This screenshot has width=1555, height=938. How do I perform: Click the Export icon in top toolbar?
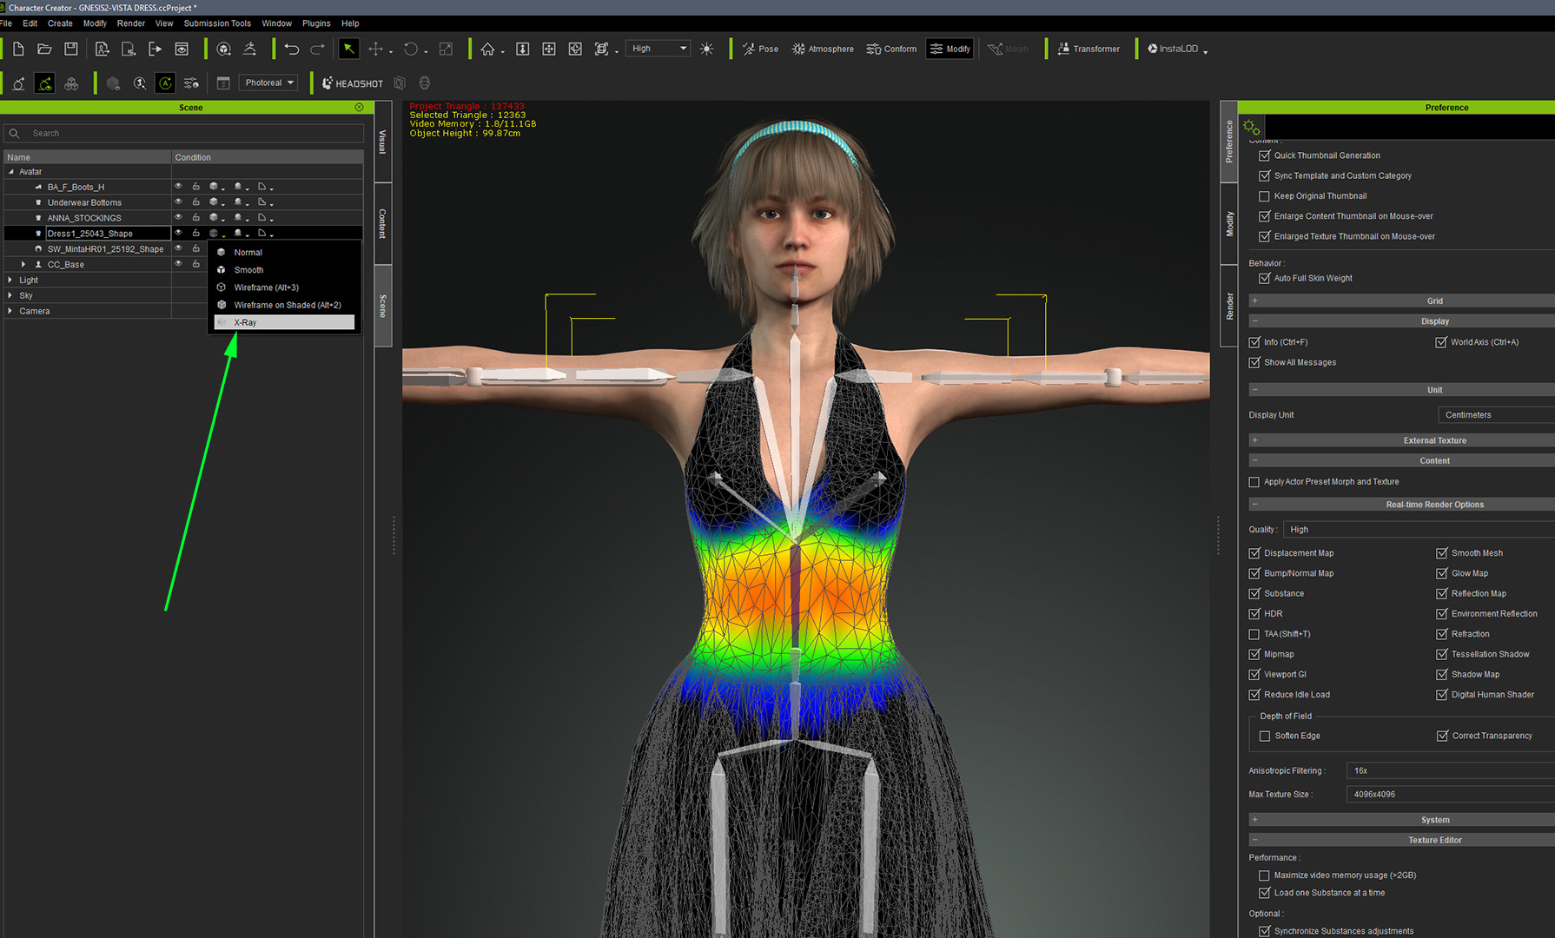coord(155,49)
